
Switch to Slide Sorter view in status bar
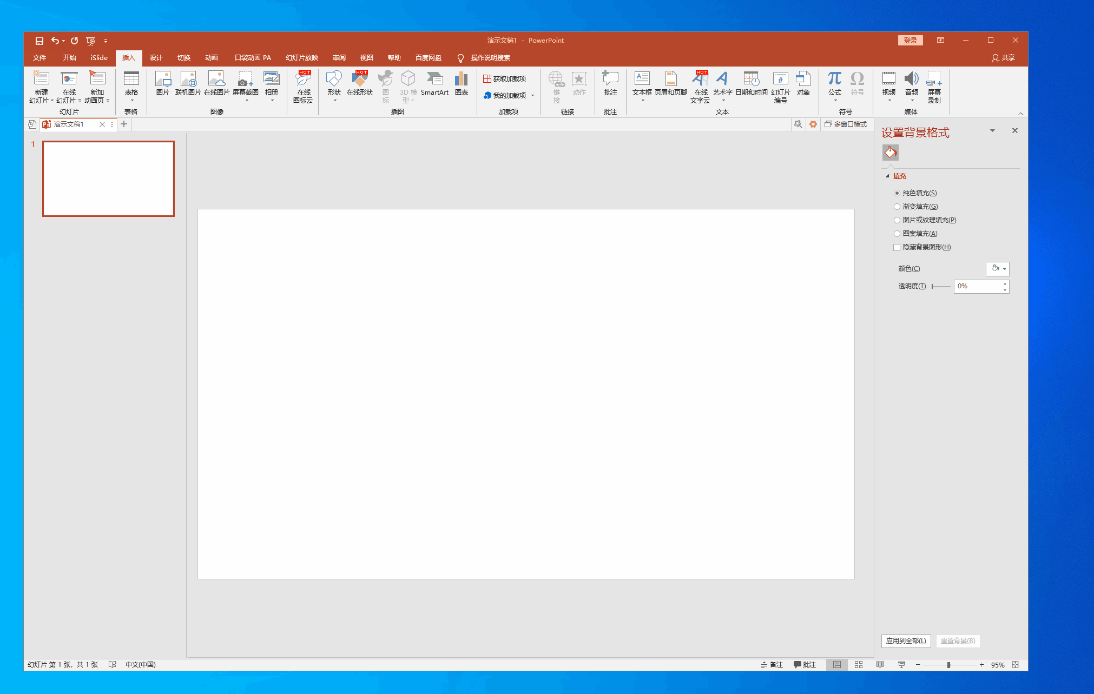pyautogui.click(x=859, y=665)
